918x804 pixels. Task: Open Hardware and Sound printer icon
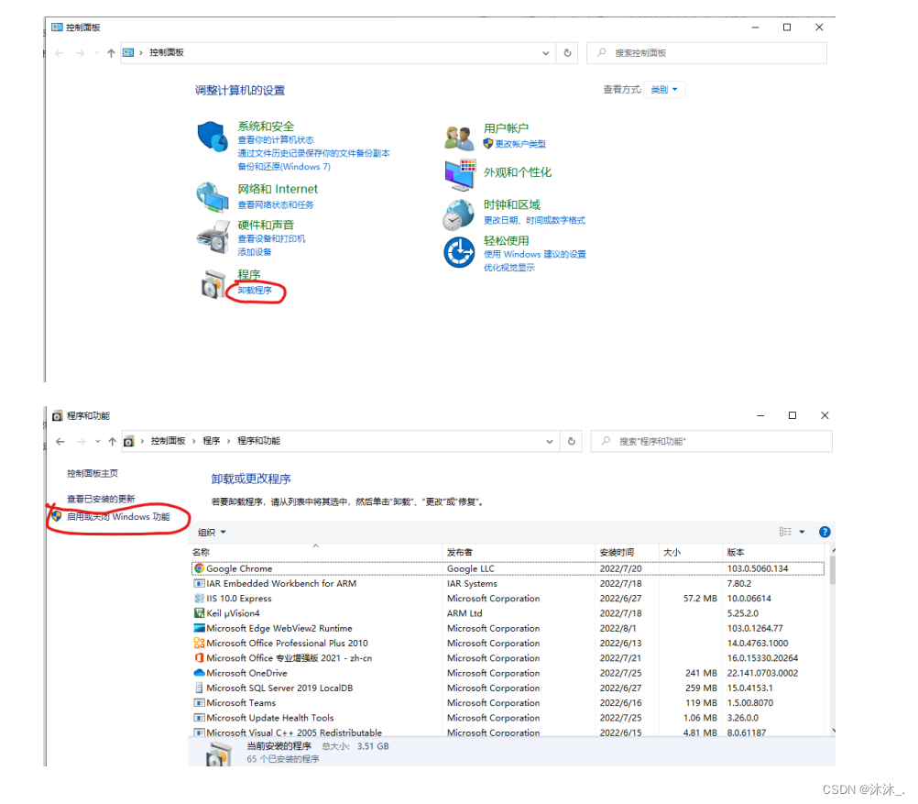coord(213,237)
